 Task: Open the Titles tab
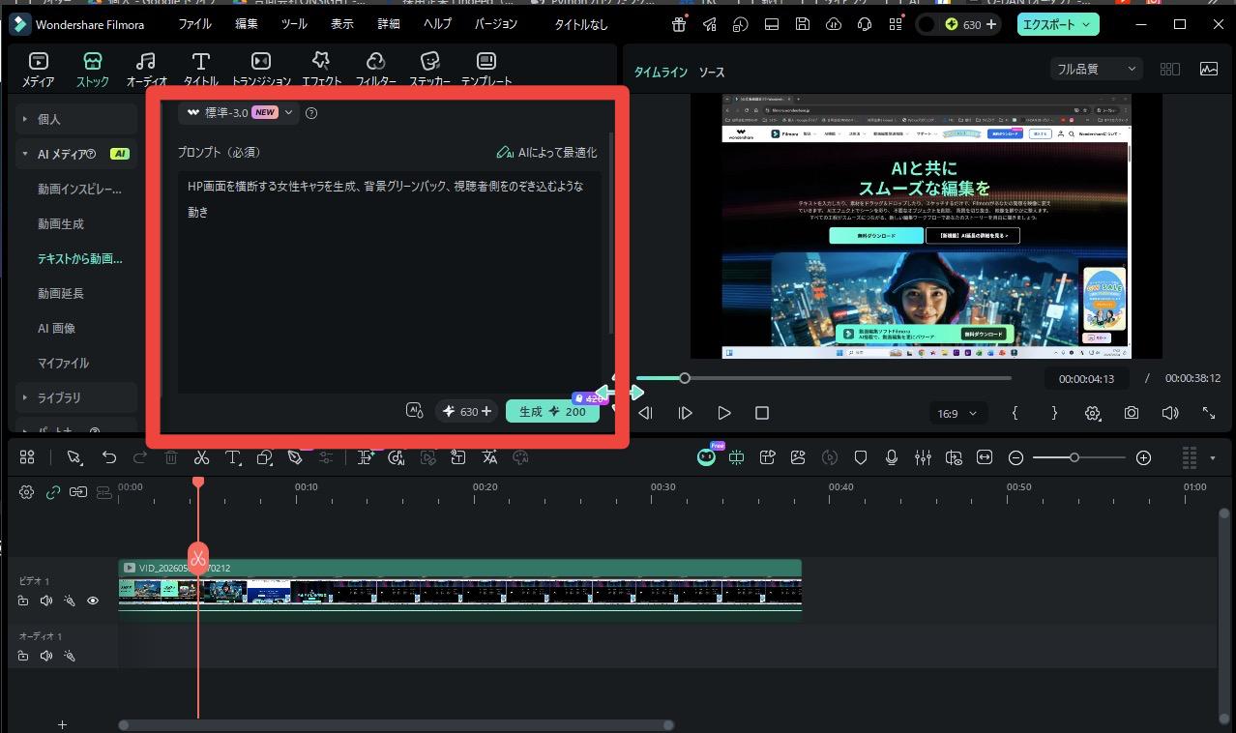[200, 70]
